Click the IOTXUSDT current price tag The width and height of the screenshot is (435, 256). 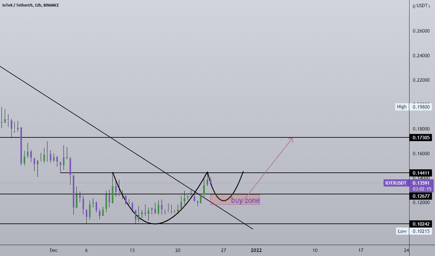(396, 183)
